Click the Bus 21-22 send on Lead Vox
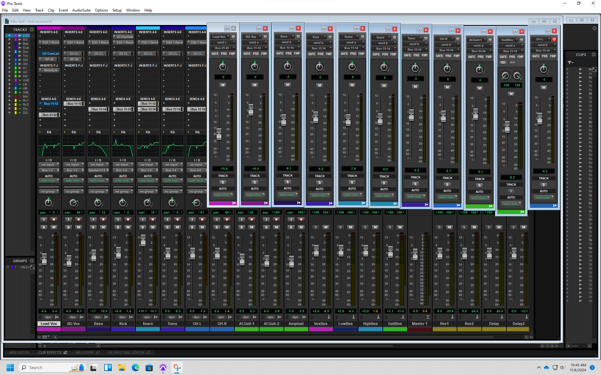 click(49, 115)
